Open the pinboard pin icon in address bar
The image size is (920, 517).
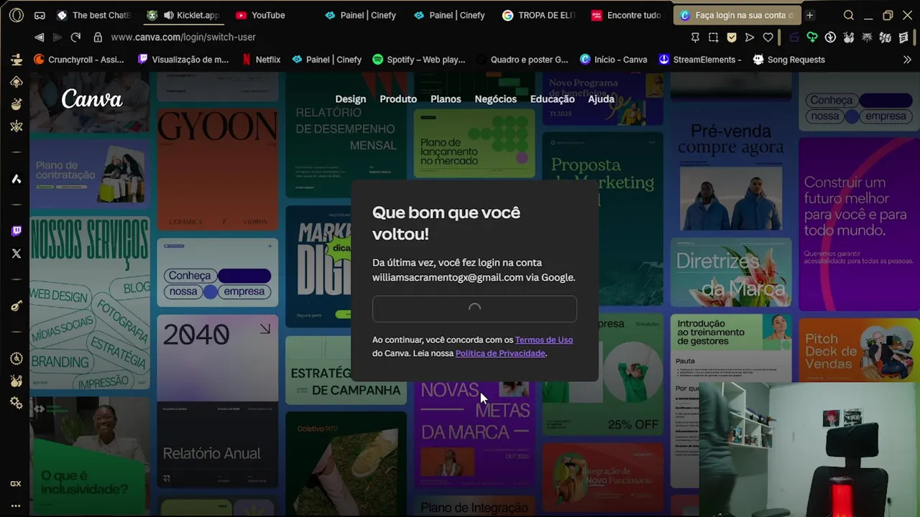click(695, 37)
